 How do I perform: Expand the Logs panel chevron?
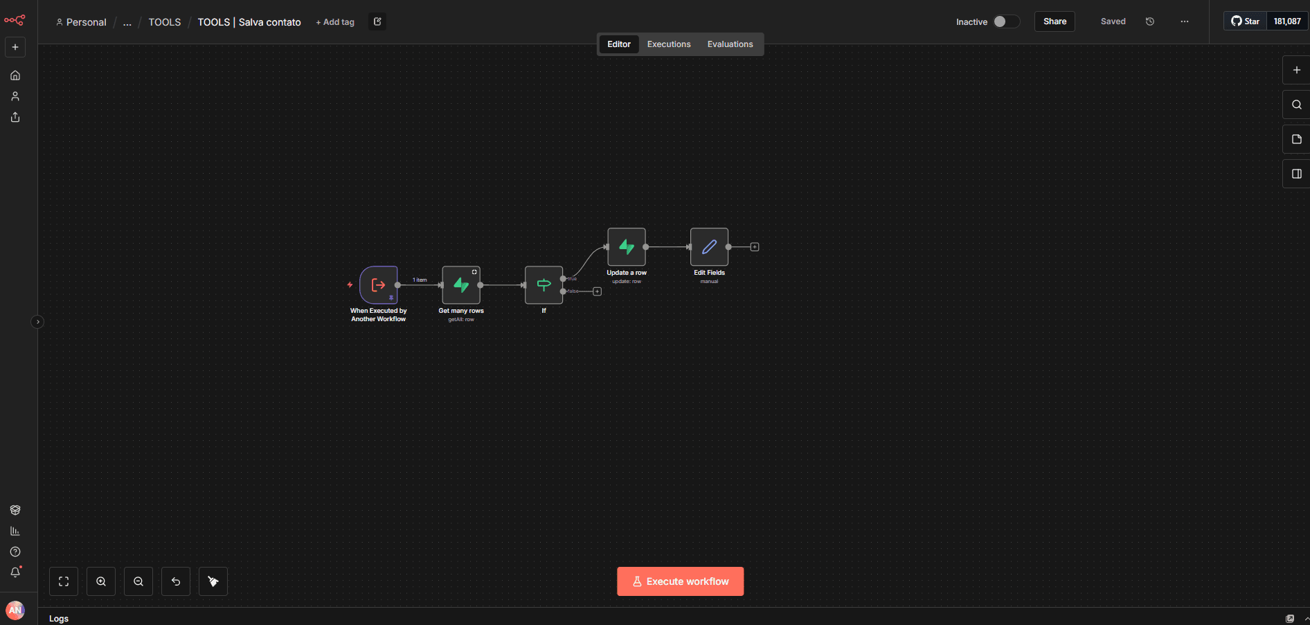1306,618
